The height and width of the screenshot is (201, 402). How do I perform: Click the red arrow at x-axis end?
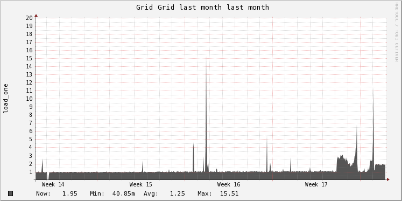pos(388,179)
